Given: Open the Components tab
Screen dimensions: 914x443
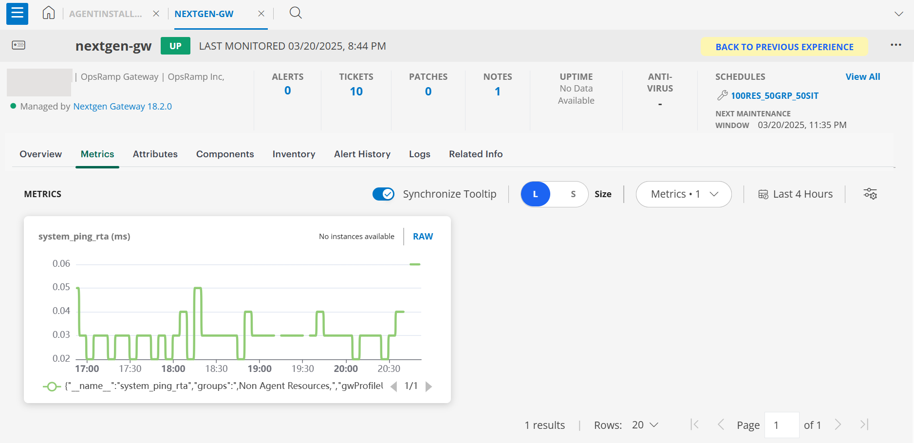Looking at the screenshot, I should pos(225,154).
